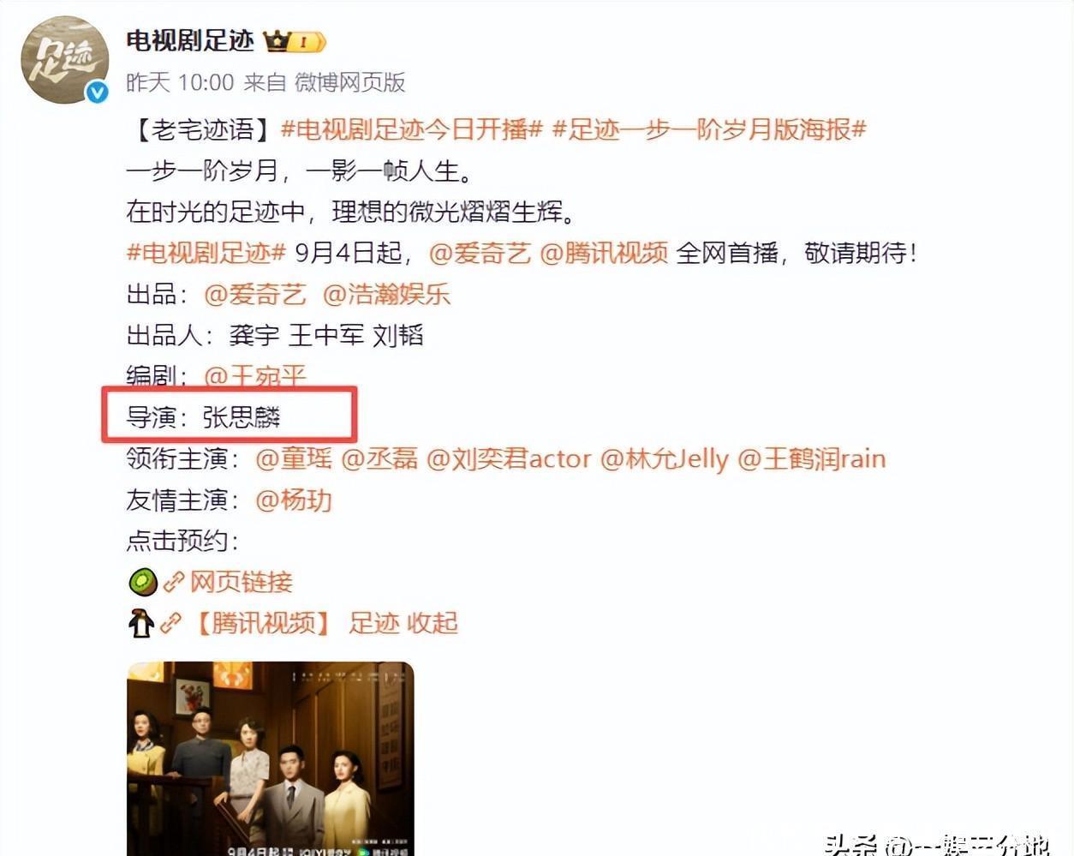
Task: Open the @爱奇艺 mention in 出品 line
Action: (x=255, y=294)
